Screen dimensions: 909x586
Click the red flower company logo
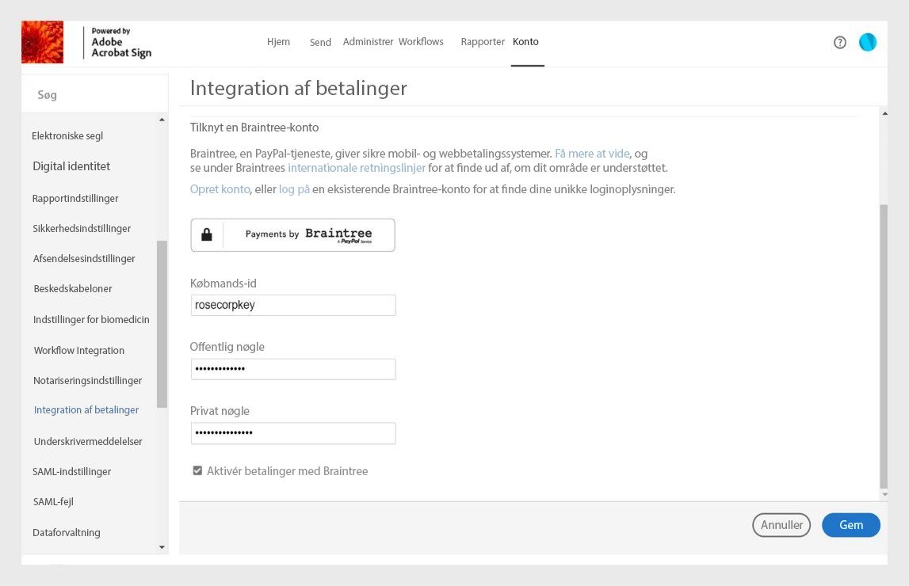click(42, 41)
